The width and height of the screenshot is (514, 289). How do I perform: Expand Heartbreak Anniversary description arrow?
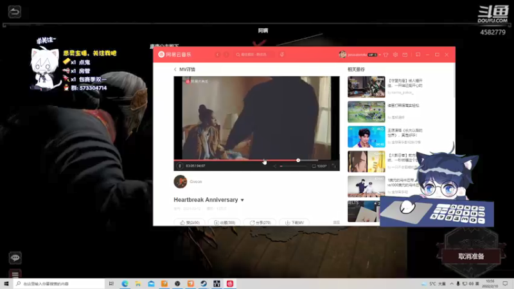242,200
